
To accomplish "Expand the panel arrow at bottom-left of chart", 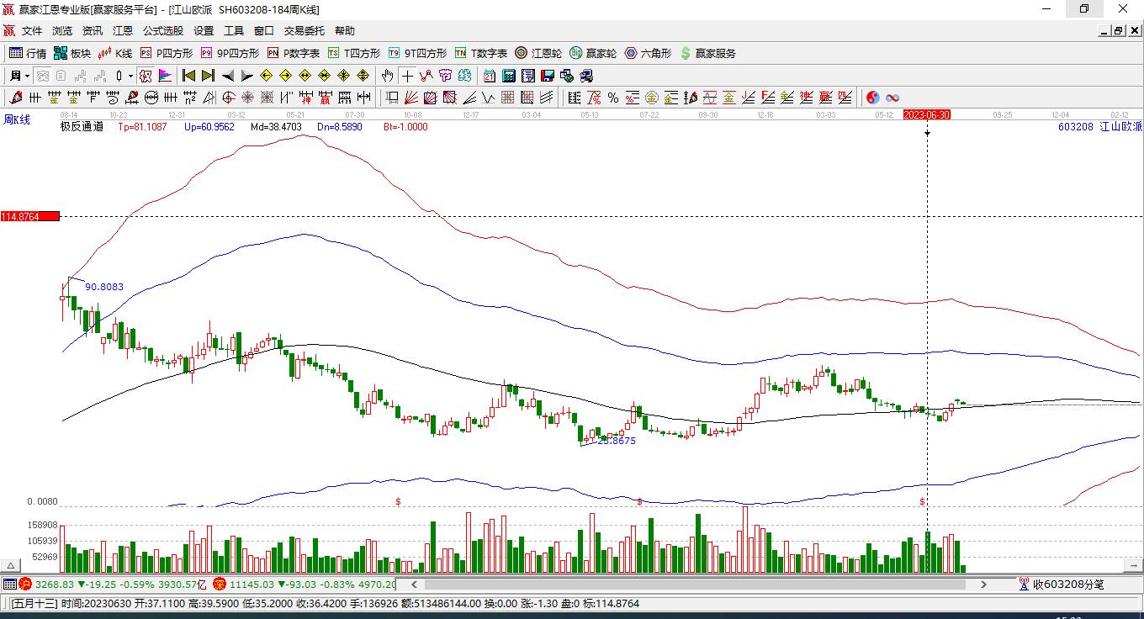I will point(12,566).
